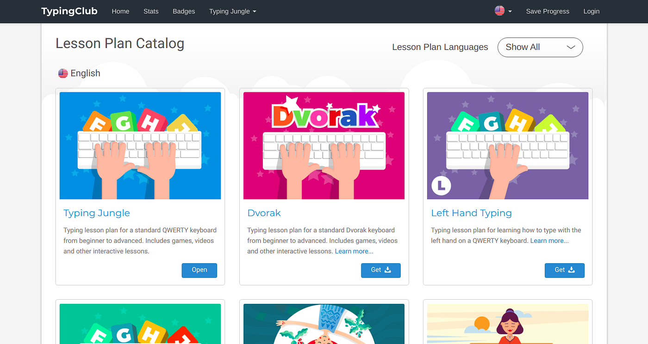Open the Typing Jungle navbar dropdown

pyautogui.click(x=232, y=11)
